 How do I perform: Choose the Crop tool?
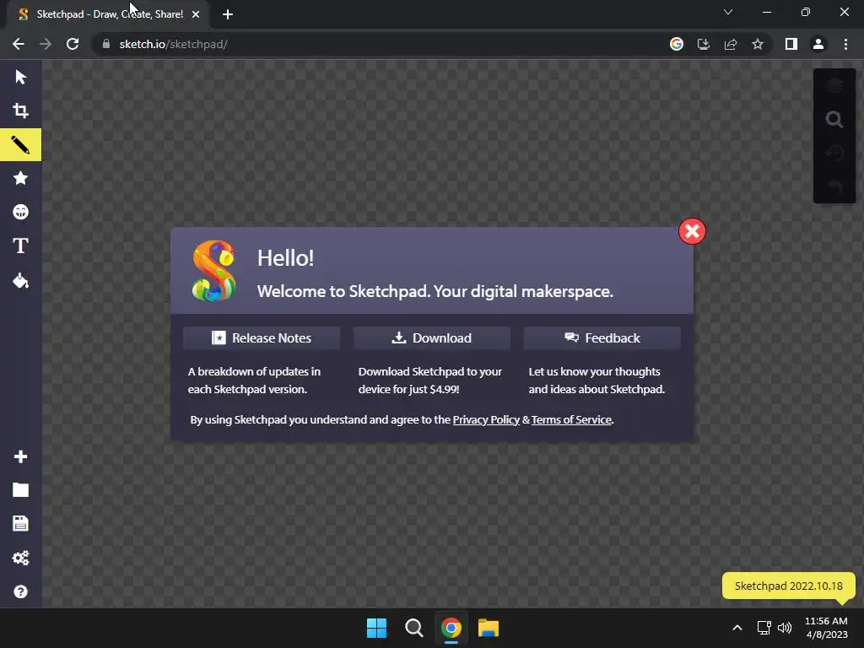click(x=20, y=111)
